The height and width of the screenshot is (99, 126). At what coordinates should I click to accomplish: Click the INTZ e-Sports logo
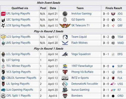[x=65, y=78]
